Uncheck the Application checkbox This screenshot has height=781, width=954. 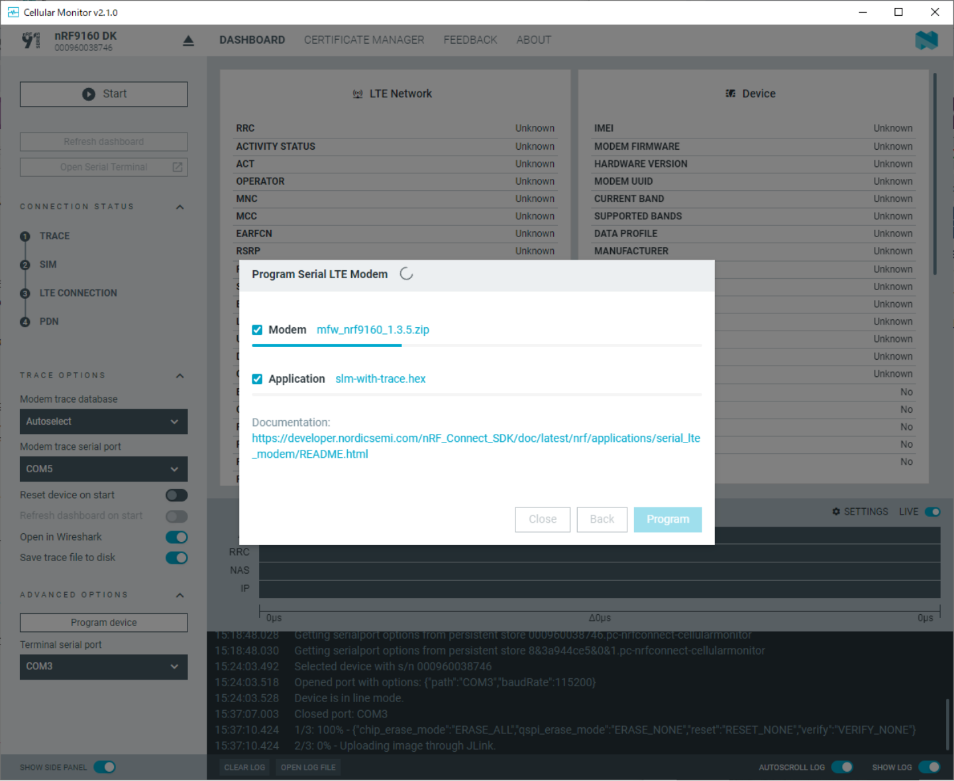pyautogui.click(x=257, y=379)
